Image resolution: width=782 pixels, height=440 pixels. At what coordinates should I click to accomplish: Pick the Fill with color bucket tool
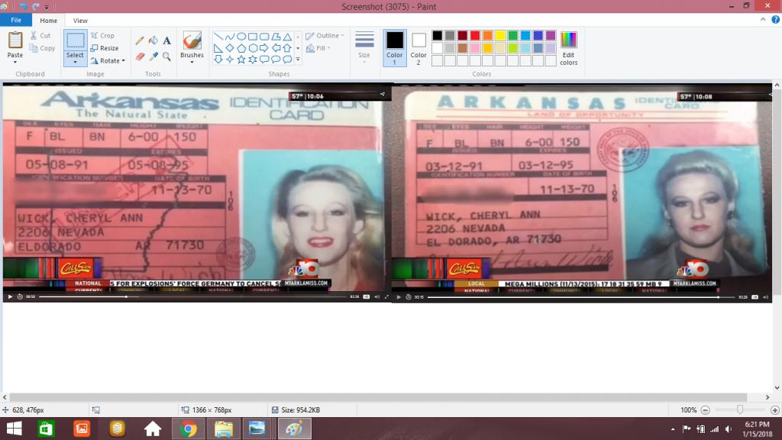(153, 40)
